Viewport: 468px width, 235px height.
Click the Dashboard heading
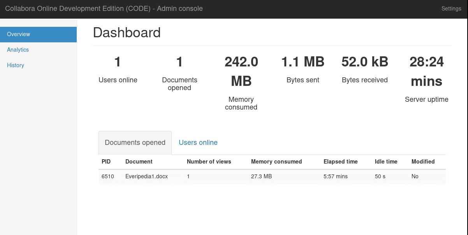point(127,32)
